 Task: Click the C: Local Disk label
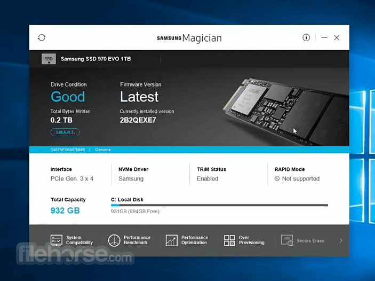point(127,200)
